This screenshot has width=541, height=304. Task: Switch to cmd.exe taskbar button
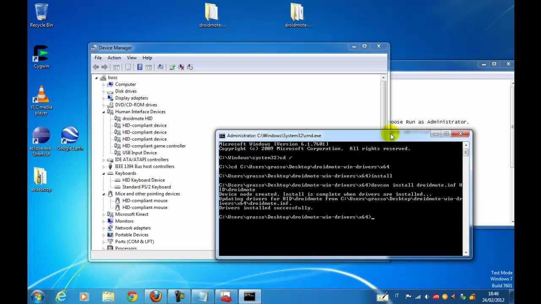[249, 296]
